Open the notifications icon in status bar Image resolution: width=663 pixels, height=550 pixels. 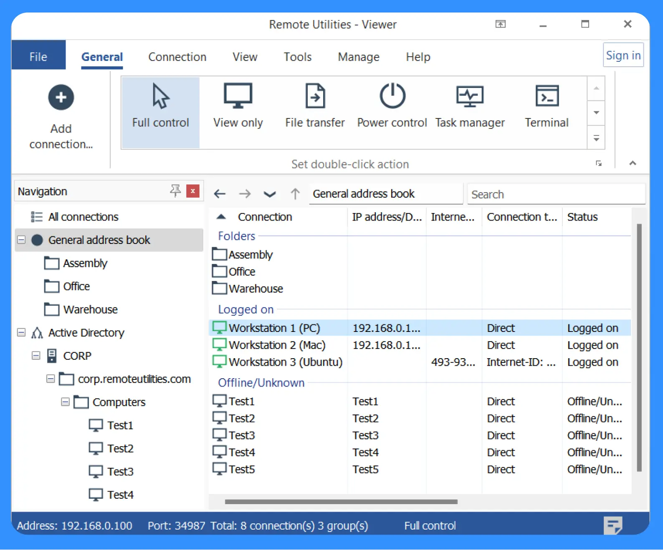[613, 525]
